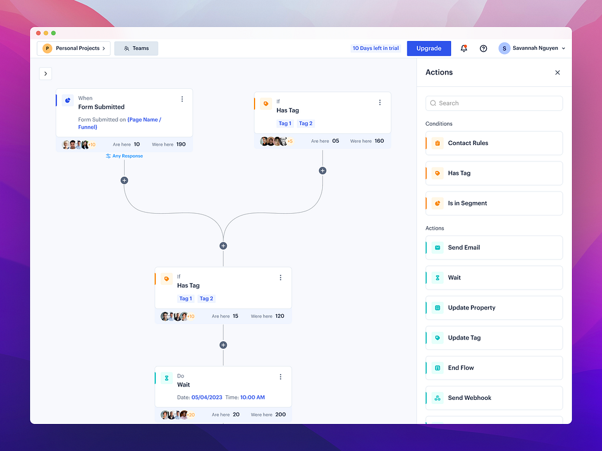Focus the Actions search field
The image size is (602, 451).
coord(494,103)
